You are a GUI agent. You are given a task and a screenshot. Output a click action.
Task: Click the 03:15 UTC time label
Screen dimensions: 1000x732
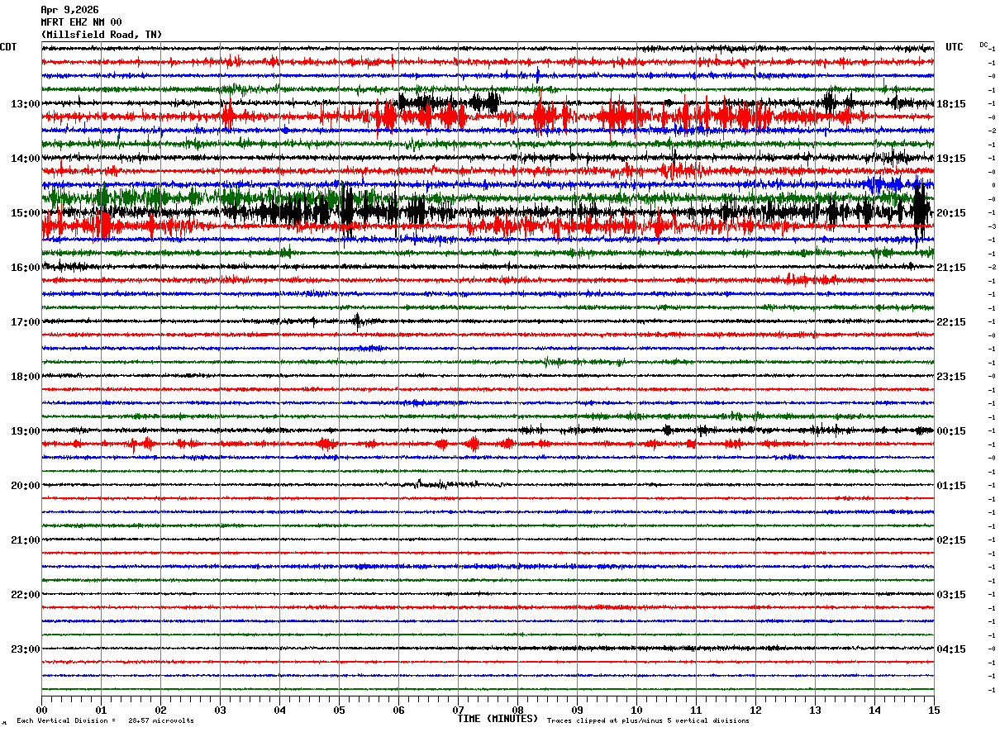coord(951,595)
